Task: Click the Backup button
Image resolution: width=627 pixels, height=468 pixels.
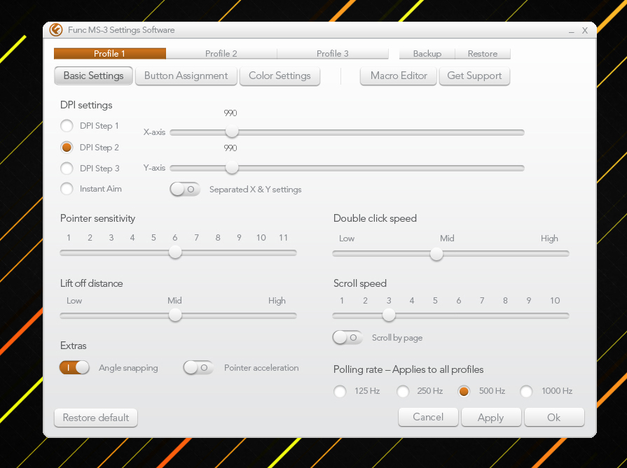Action: (427, 53)
